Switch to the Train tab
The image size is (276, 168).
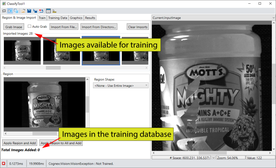pyautogui.click(x=42, y=18)
